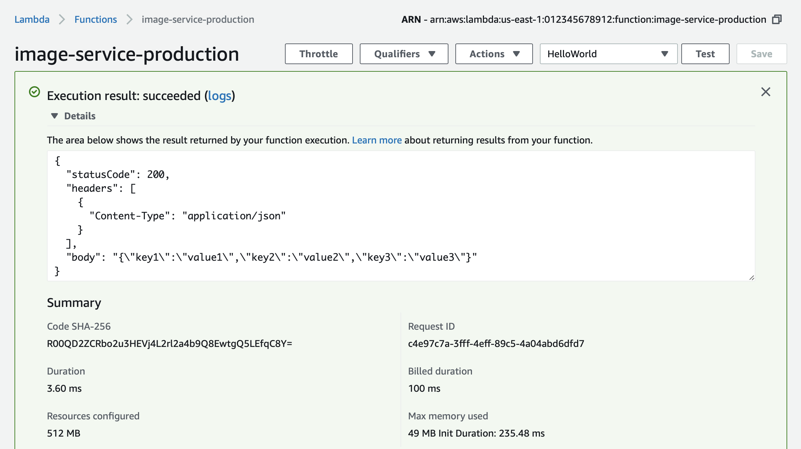
Task: Click the Throttle button
Action: 319,54
